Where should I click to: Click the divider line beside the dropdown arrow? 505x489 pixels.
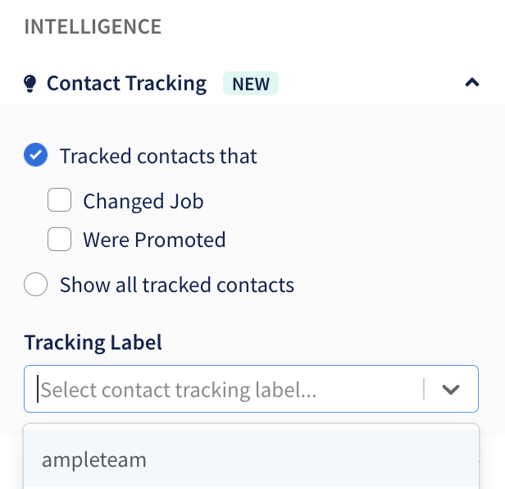[x=424, y=389]
